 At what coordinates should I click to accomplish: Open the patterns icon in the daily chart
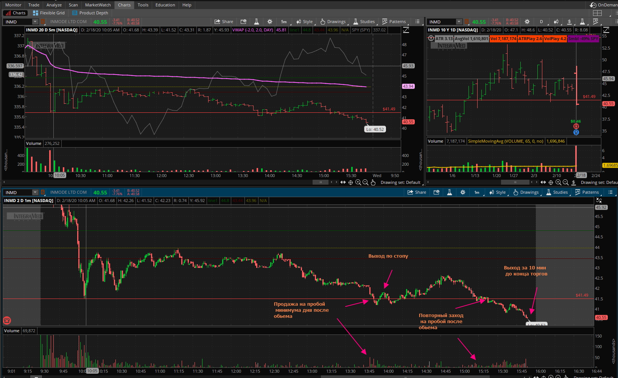596,22
